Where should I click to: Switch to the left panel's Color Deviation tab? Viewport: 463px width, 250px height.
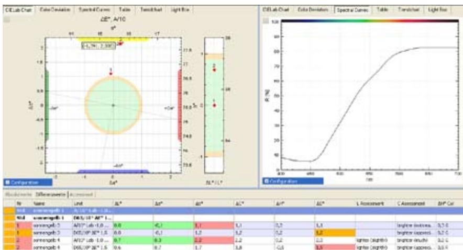click(55, 10)
